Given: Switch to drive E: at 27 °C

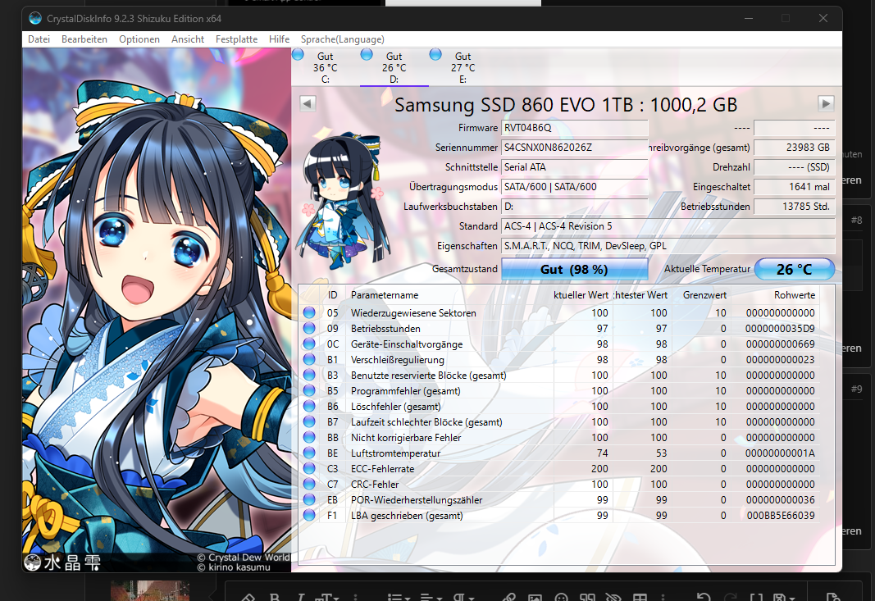Looking at the screenshot, I should pyautogui.click(x=463, y=67).
